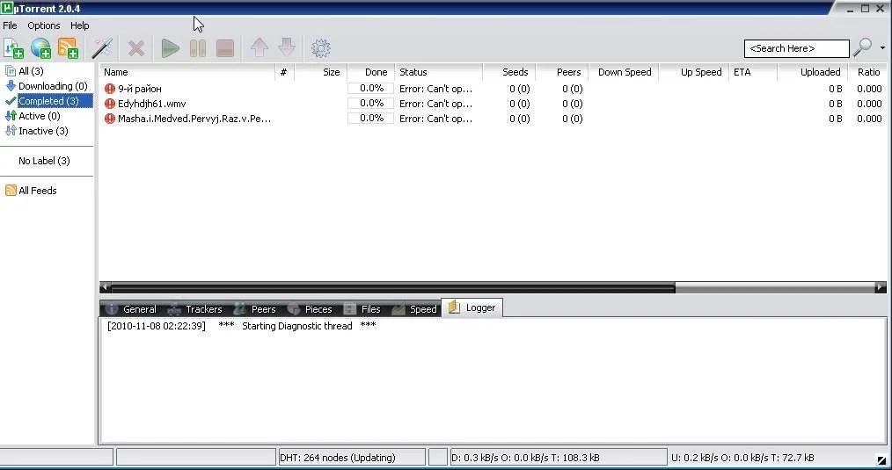Click the Add Torrent toolbar icon
892x470 pixels.
(x=14, y=48)
